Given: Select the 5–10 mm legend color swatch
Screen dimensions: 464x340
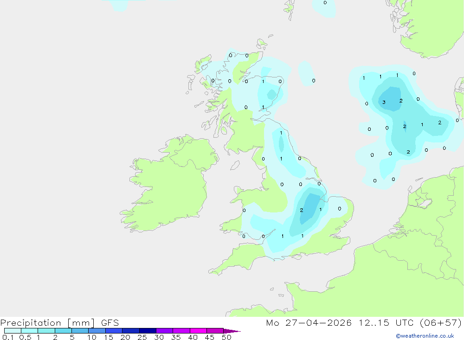Looking at the screenshot, I should coord(80,331).
